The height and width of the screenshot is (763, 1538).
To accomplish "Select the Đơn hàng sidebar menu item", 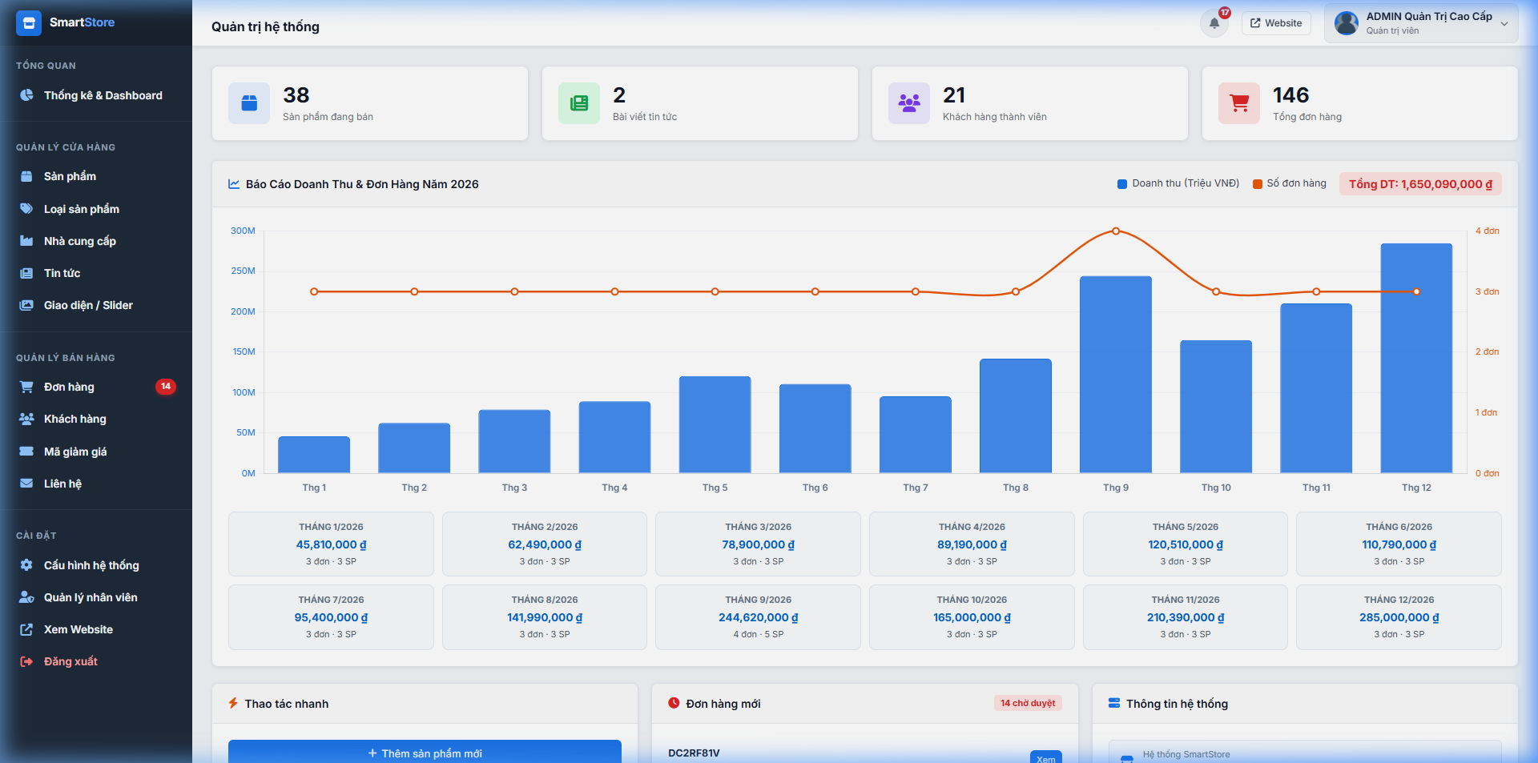I will [96, 387].
